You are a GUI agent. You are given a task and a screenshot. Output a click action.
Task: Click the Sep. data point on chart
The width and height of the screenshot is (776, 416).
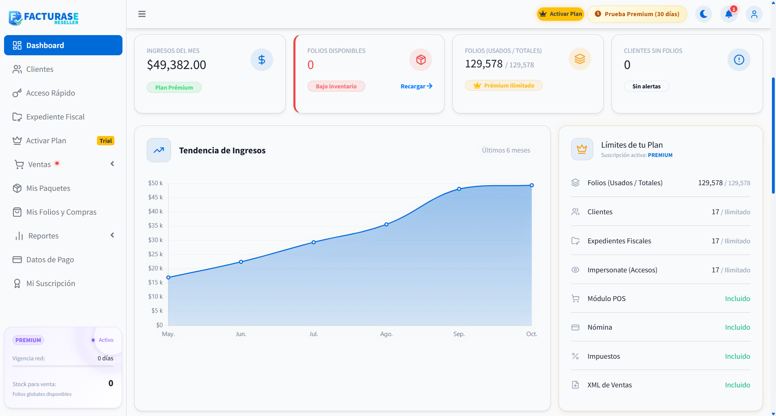pyautogui.click(x=459, y=189)
